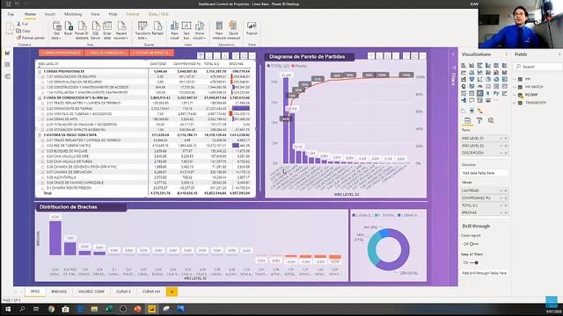
Task: Click the first orange slicer button
Action: click(61, 53)
